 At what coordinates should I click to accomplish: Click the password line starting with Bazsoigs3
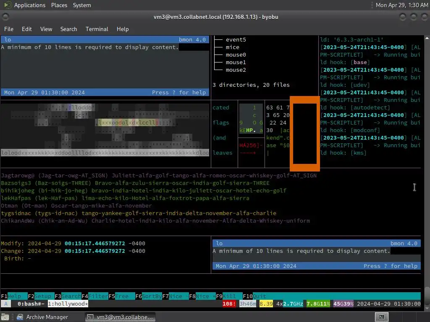pos(135,183)
